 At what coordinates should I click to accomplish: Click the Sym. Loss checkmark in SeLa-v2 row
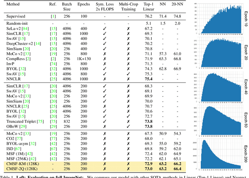pyautogui.click(x=105, y=29)
